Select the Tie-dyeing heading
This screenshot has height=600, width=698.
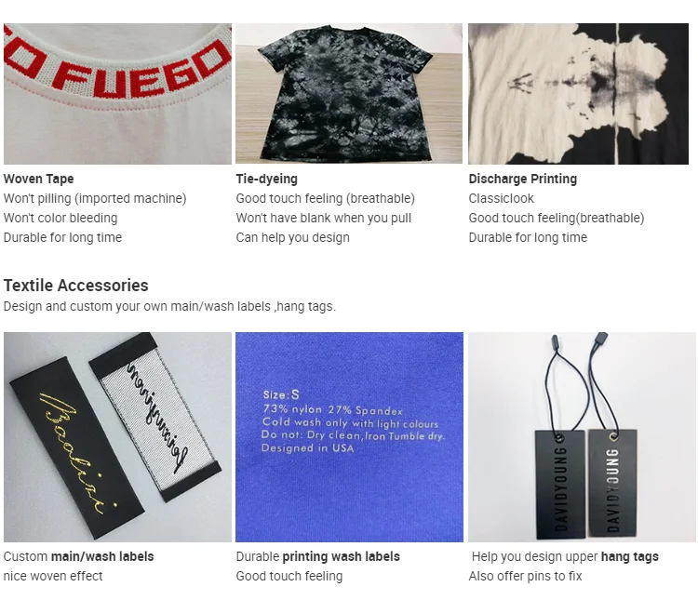click(267, 179)
